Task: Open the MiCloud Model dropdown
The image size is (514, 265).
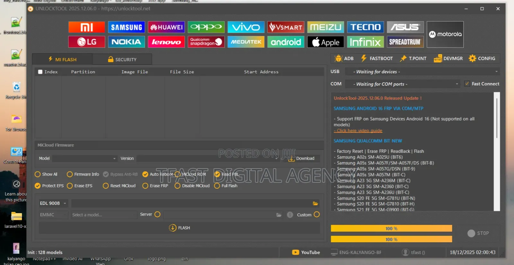Action: [x=85, y=158]
